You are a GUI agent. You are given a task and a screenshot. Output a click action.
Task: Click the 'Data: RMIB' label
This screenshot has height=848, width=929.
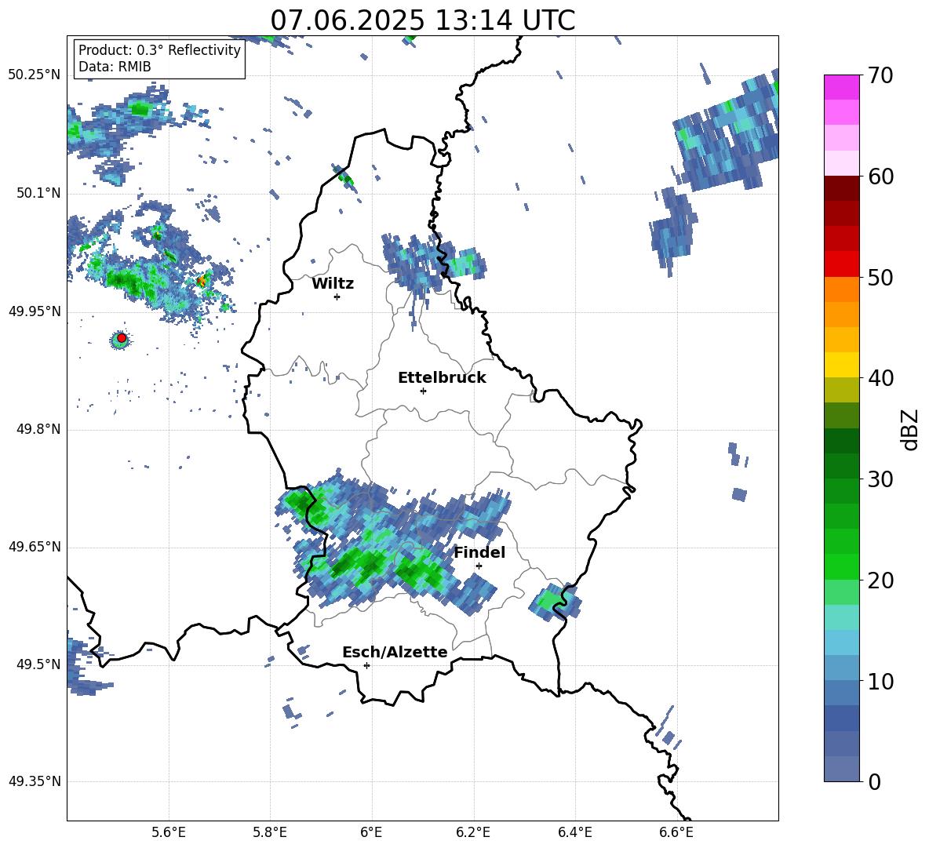(115, 67)
